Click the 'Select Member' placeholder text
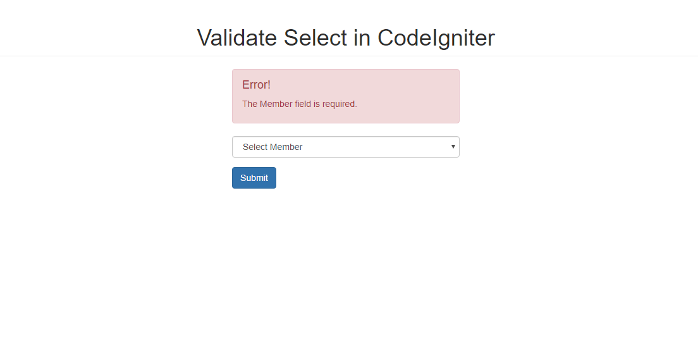The height and width of the screenshot is (362, 698). pos(272,147)
